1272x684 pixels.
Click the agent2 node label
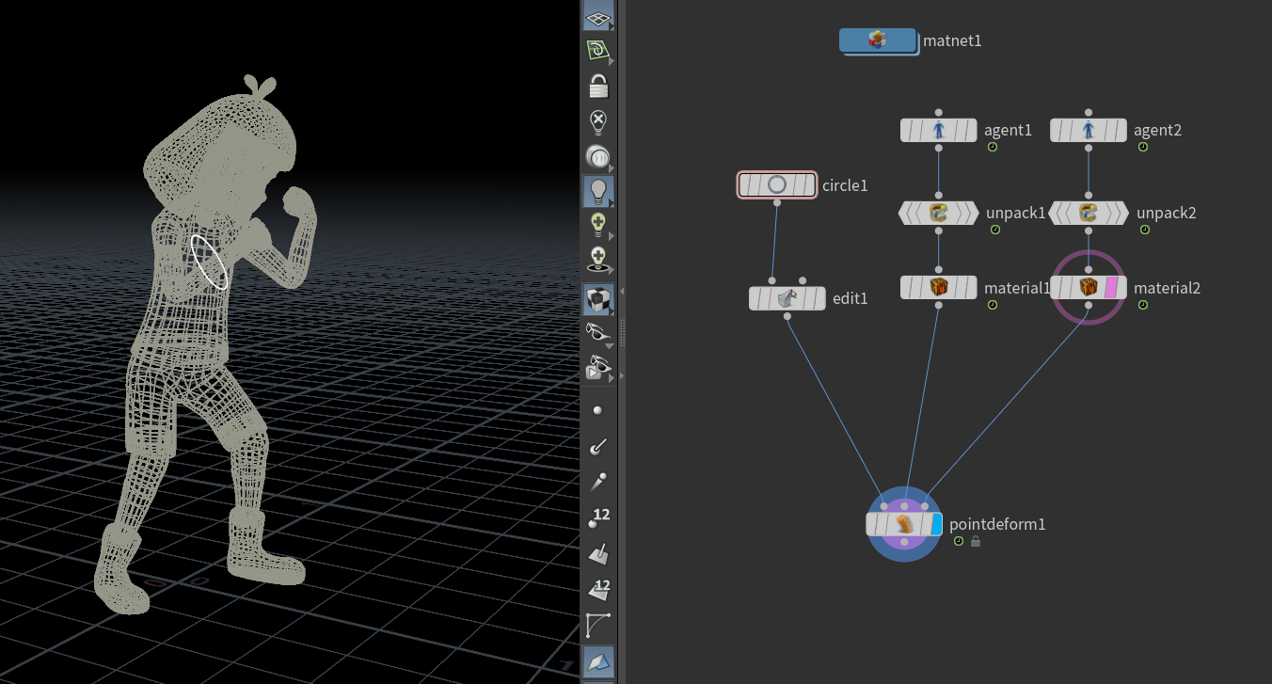click(x=1158, y=130)
